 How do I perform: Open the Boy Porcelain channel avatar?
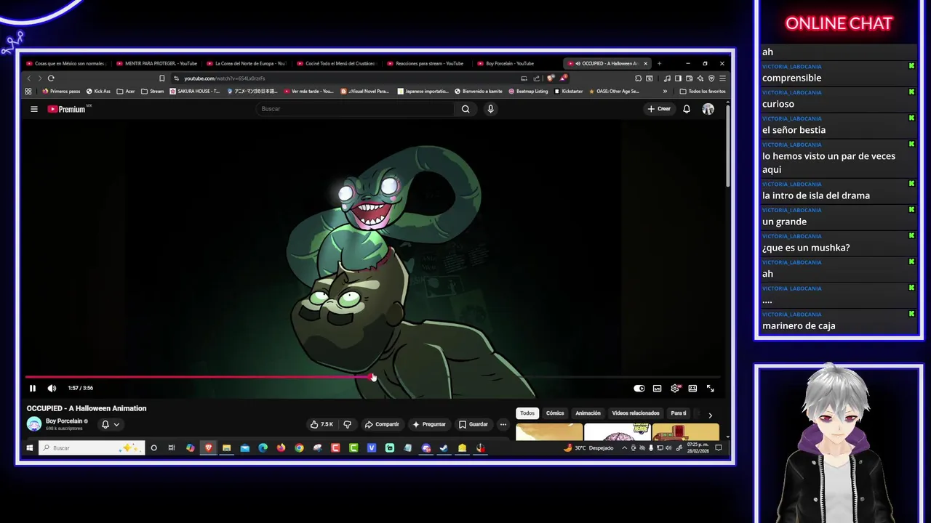coord(34,424)
